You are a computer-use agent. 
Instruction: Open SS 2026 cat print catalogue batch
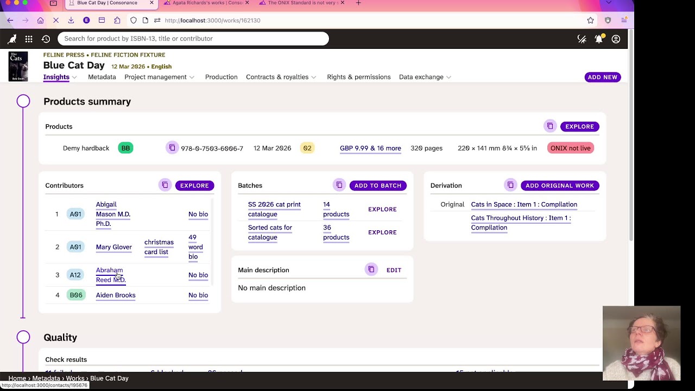[x=274, y=209]
